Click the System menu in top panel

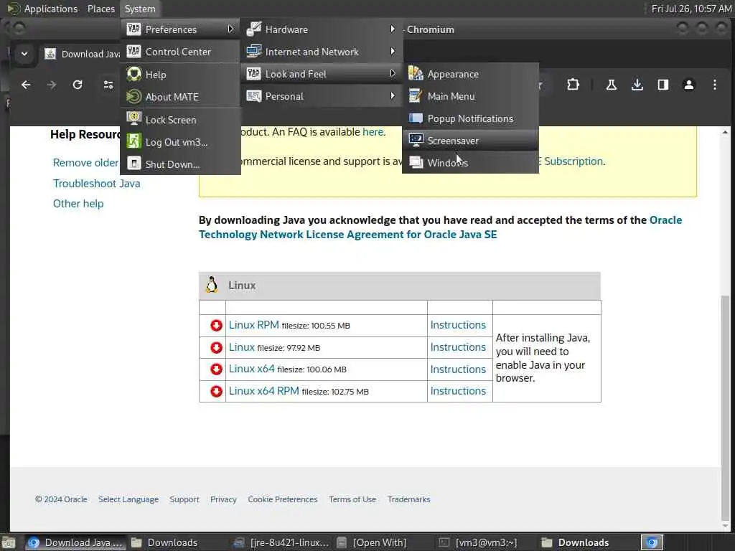coord(140,9)
